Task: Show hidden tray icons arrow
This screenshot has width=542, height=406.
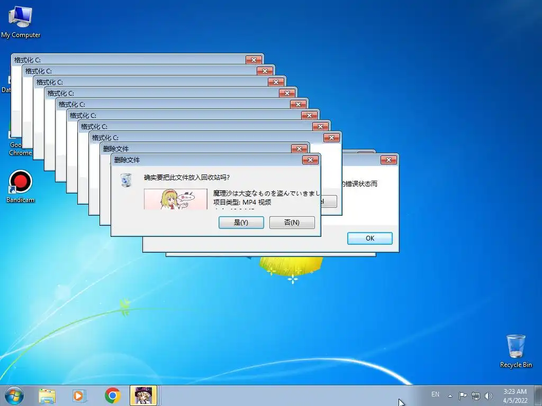Action: pyautogui.click(x=450, y=396)
